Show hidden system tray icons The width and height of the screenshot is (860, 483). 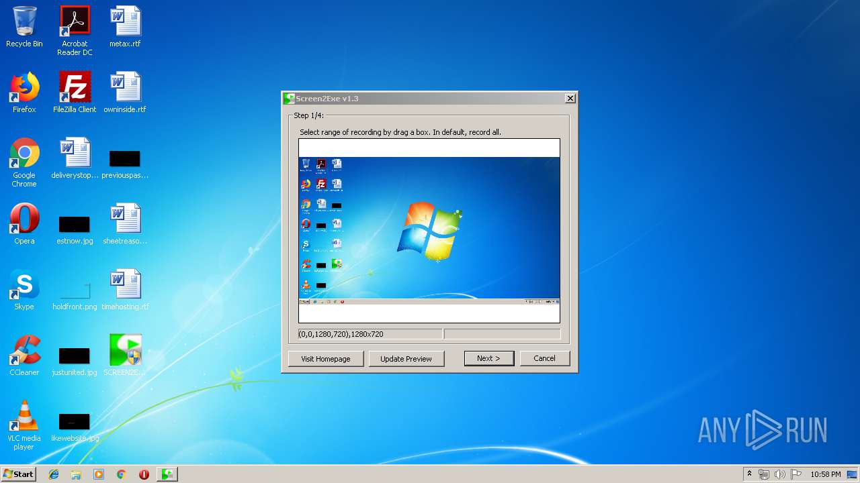click(x=749, y=474)
